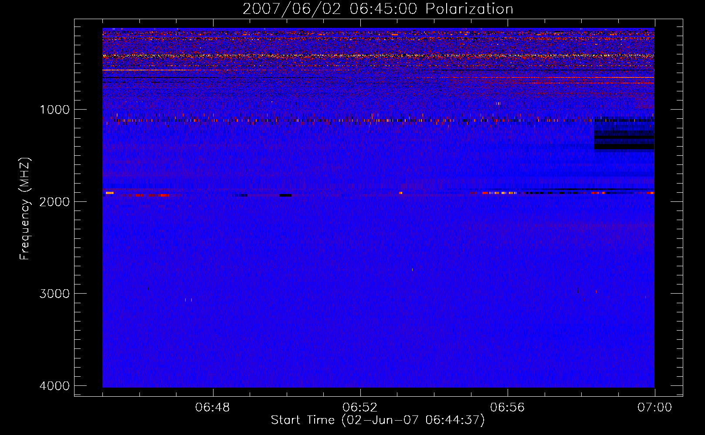Click the black gap in the 2000 MHz band
705x435 pixels.
tap(285, 195)
